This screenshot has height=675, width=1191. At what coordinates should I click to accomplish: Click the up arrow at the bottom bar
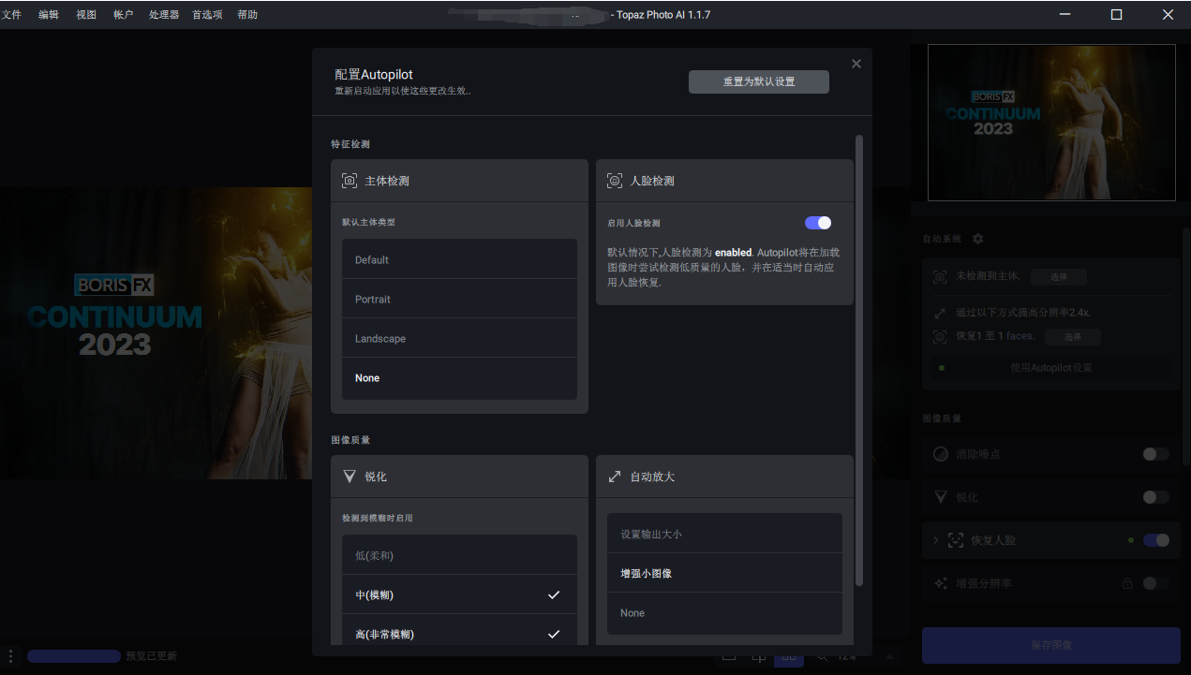point(889,656)
